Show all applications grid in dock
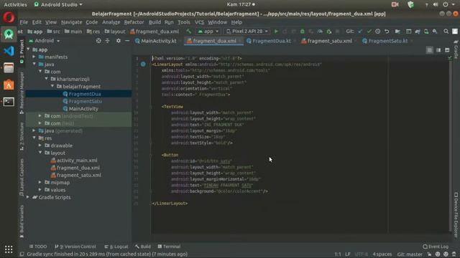Image resolution: width=460 pixels, height=258 pixels. pos(9,249)
